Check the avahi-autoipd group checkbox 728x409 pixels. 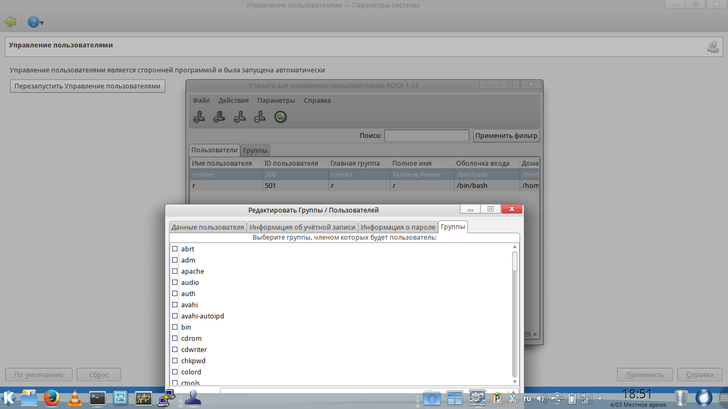coord(174,316)
